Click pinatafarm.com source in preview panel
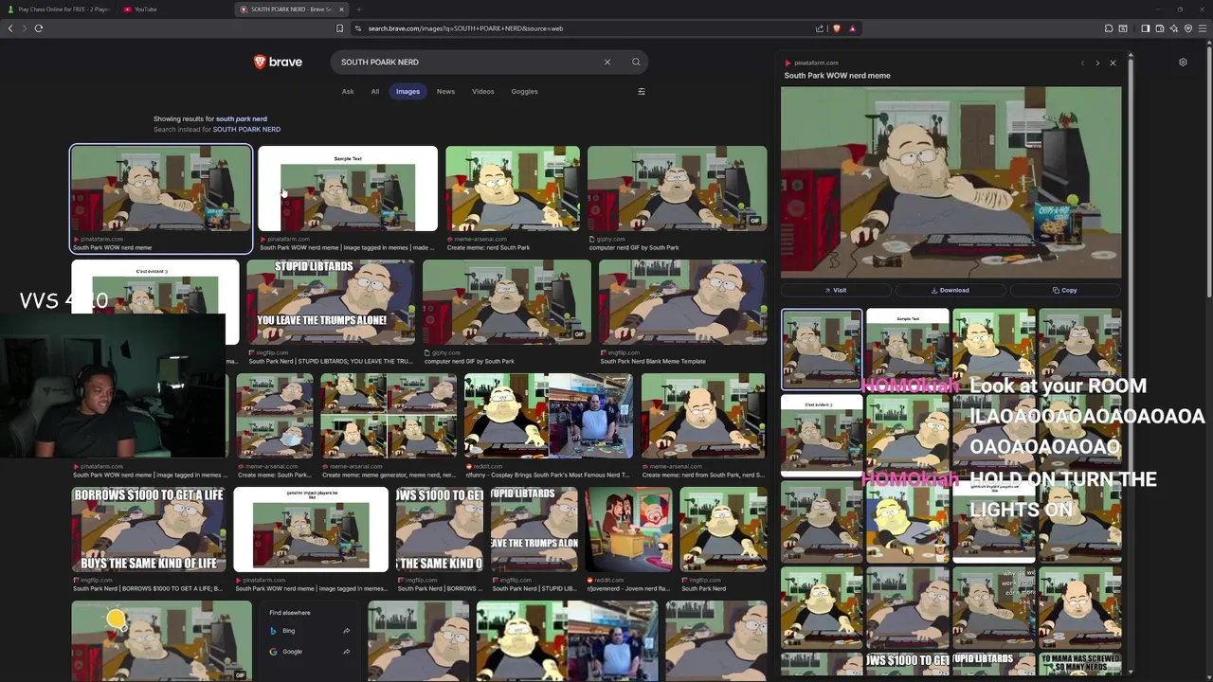The width and height of the screenshot is (1213, 682). tap(816, 63)
